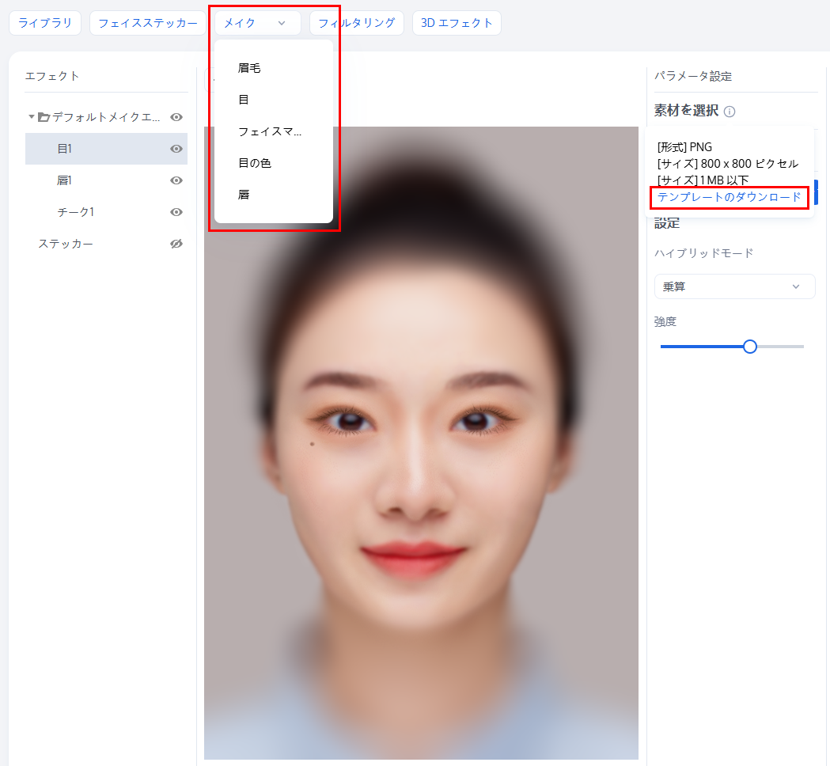Click the 強度 slider handle
The height and width of the screenshot is (766, 830).
750,347
